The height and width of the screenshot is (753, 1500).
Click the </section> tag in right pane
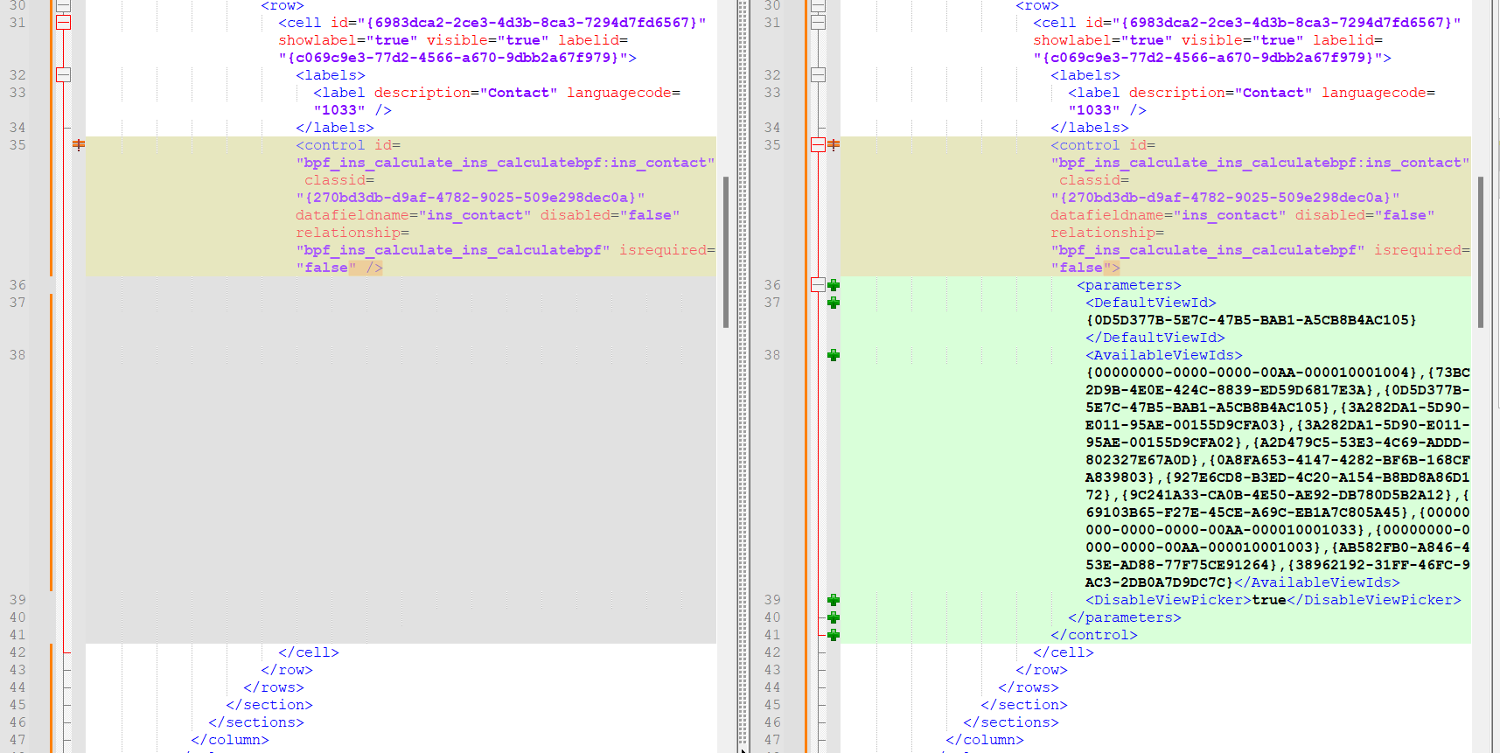tap(1024, 705)
